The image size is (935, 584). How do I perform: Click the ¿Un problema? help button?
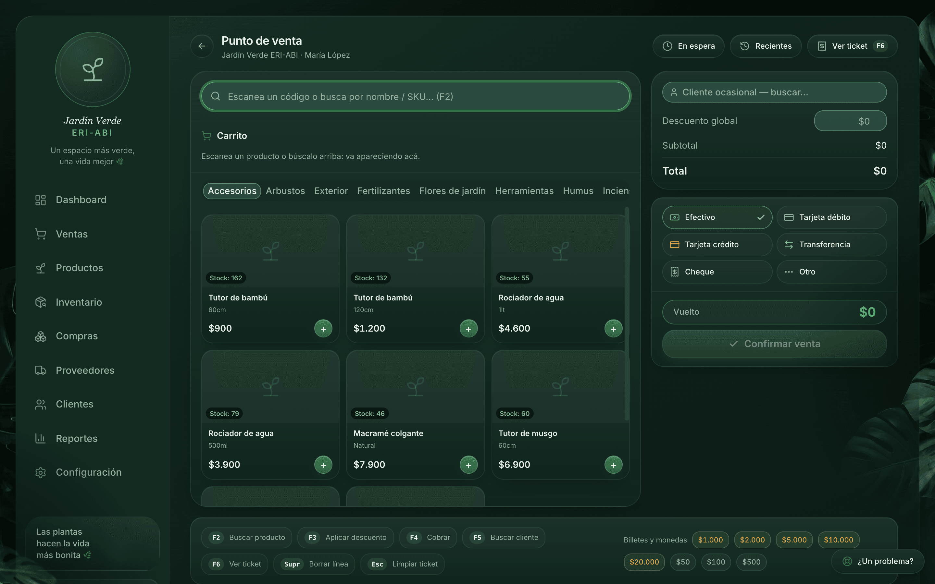pos(878,561)
